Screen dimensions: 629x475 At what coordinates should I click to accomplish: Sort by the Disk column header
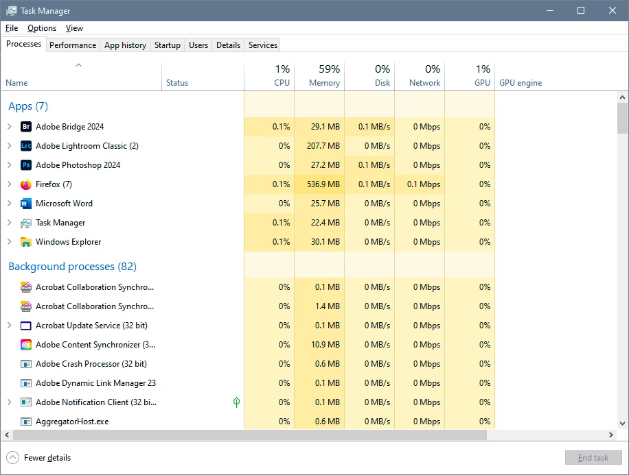click(x=369, y=77)
